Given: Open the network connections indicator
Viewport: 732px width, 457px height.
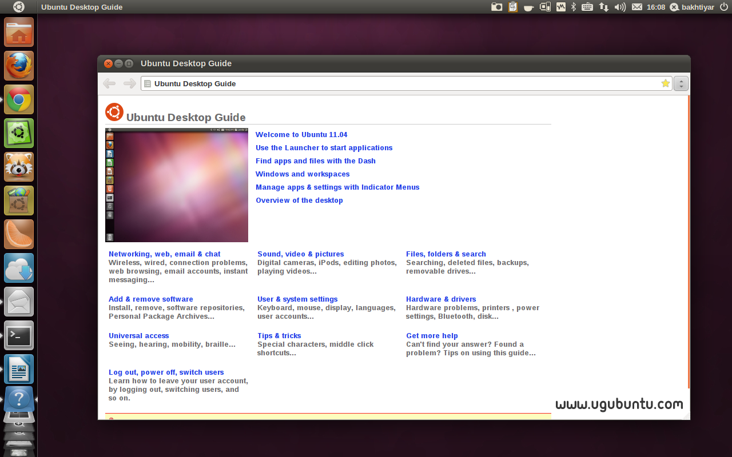Looking at the screenshot, I should [x=604, y=7].
